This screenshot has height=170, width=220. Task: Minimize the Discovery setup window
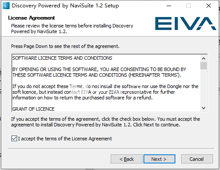click(169, 6)
